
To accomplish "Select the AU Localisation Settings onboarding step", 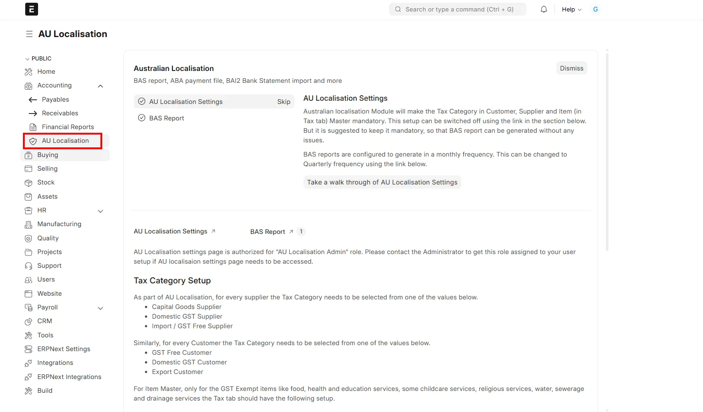I will [214, 102].
